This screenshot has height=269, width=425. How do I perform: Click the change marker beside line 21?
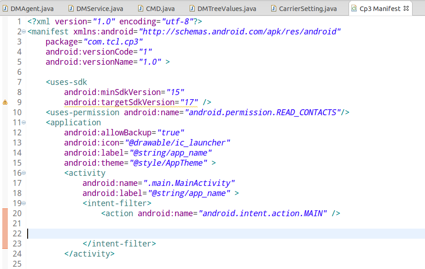point(5,224)
